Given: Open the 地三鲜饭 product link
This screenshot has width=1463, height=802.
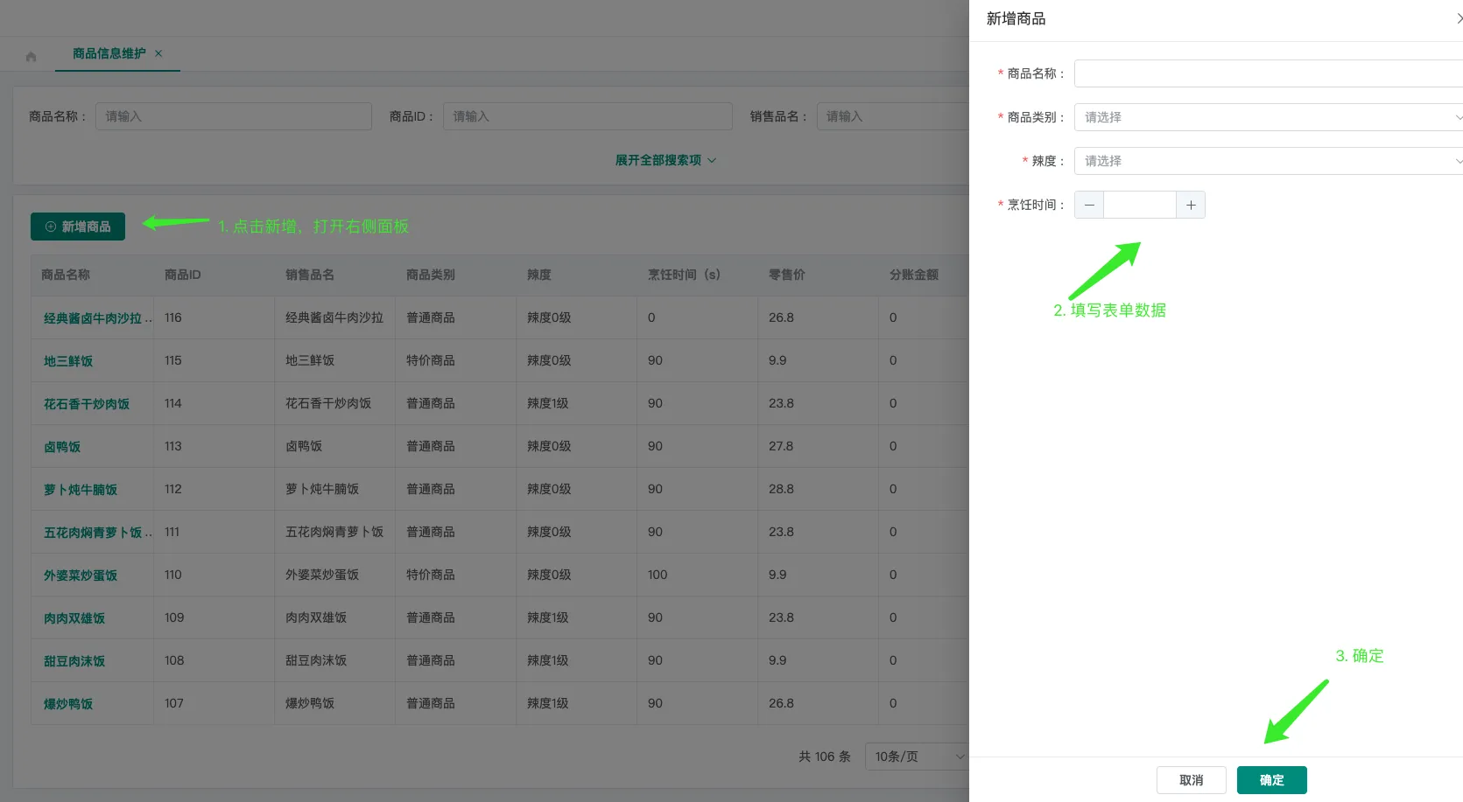Looking at the screenshot, I should [68, 361].
